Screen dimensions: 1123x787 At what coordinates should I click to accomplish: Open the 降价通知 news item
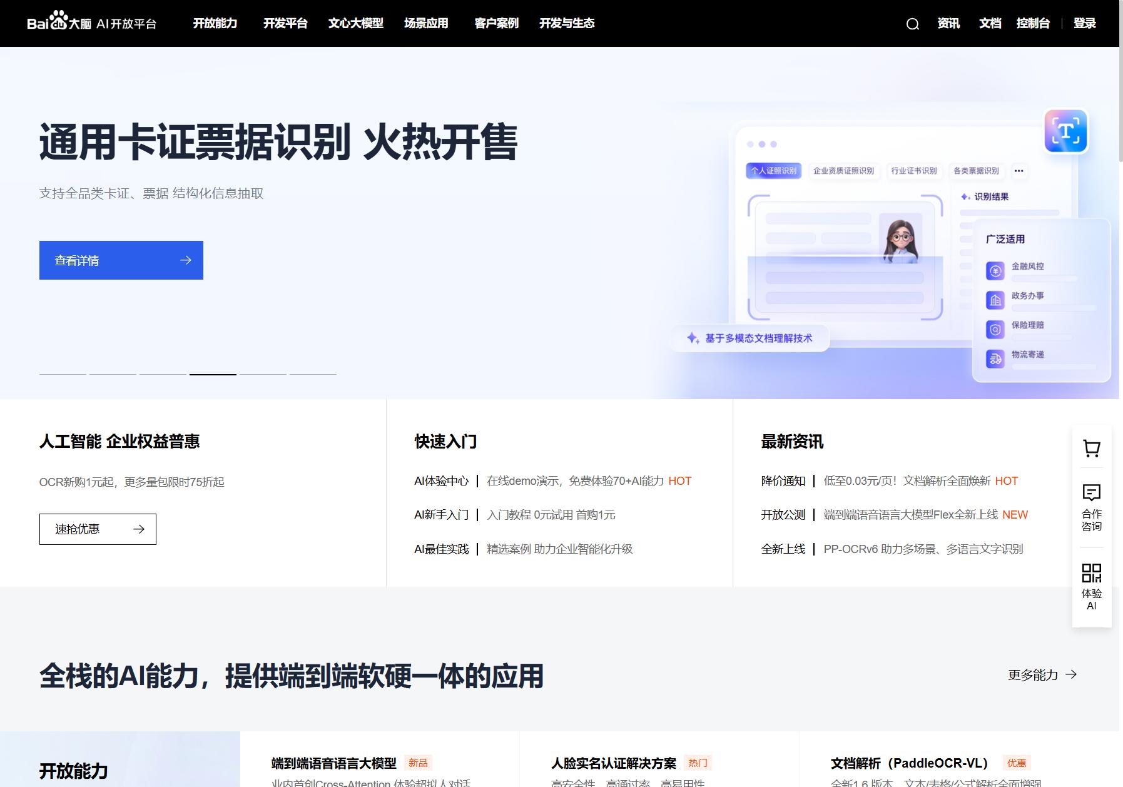tap(890, 481)
